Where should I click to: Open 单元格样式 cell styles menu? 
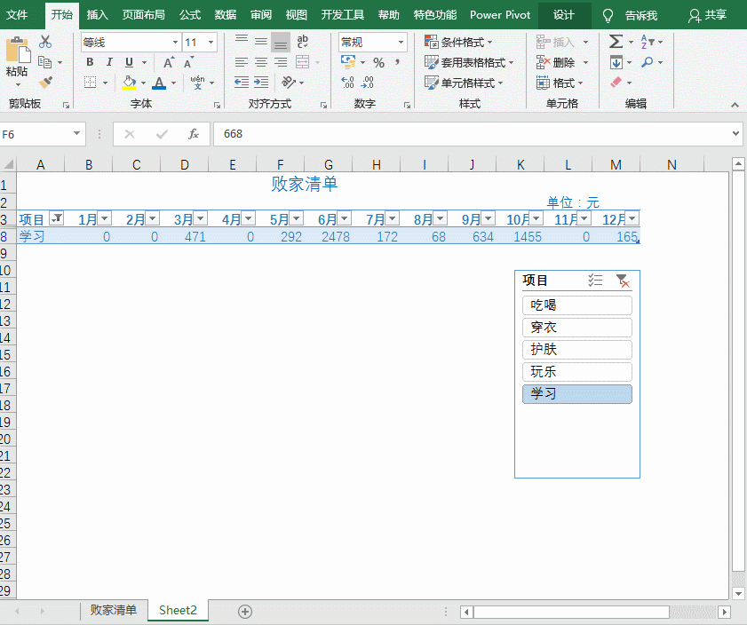tap(464, 83)
